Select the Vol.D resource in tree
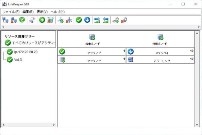The height and width of the screenshot is (135, 202). 18,60
